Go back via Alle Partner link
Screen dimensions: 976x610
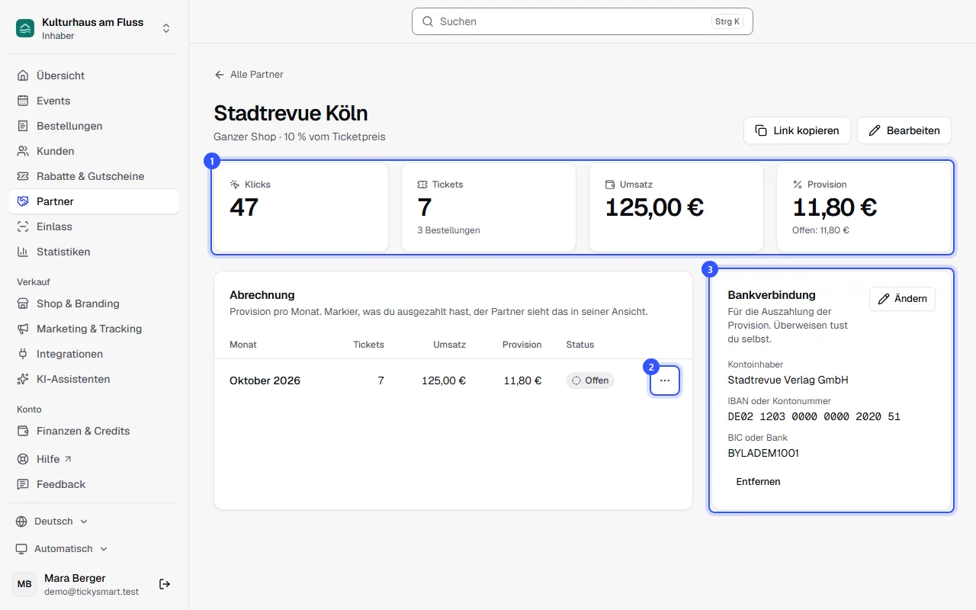tap(249, 75)
